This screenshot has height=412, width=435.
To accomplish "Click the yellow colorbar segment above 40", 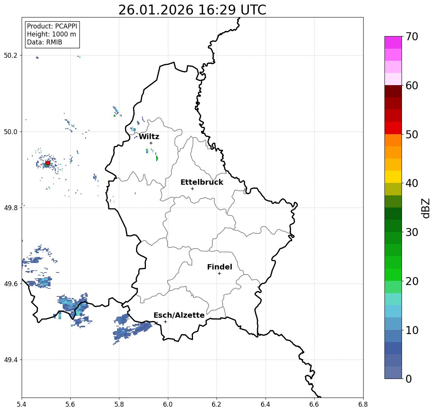I will coord(393,177).
